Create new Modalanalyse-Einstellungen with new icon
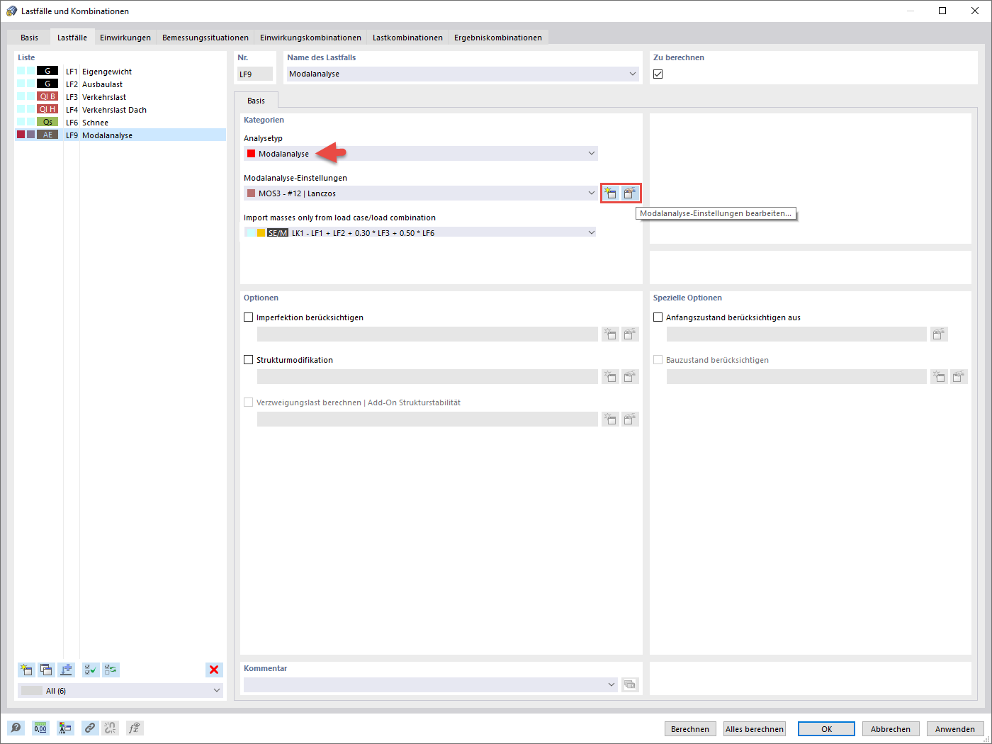The width and height of the screenshot is (992, 744). tap(610, 192)
